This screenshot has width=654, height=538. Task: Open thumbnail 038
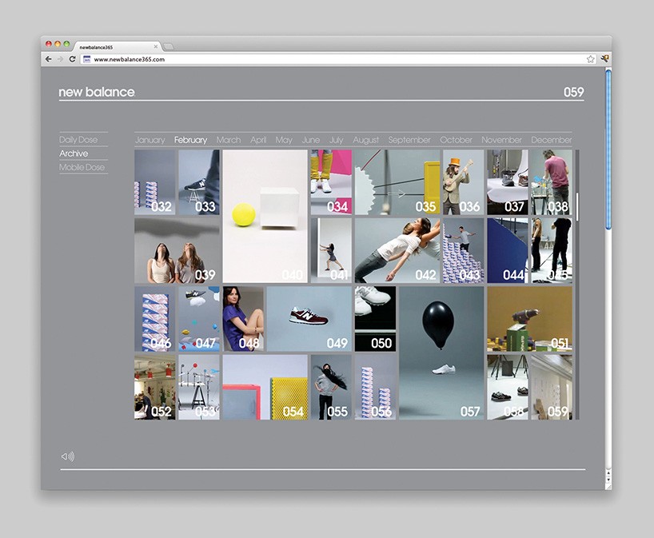(x=552, y=182)
